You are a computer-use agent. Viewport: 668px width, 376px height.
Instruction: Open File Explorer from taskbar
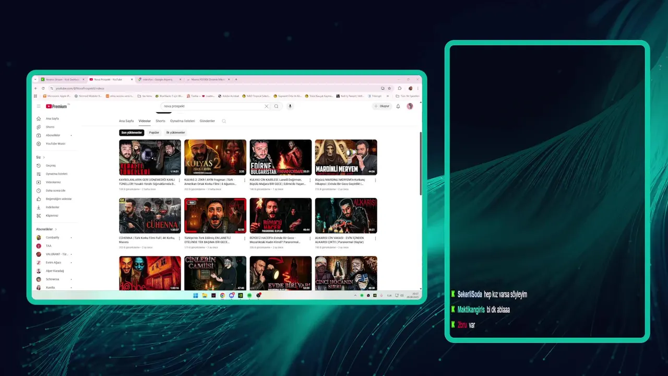coord(205,296)
